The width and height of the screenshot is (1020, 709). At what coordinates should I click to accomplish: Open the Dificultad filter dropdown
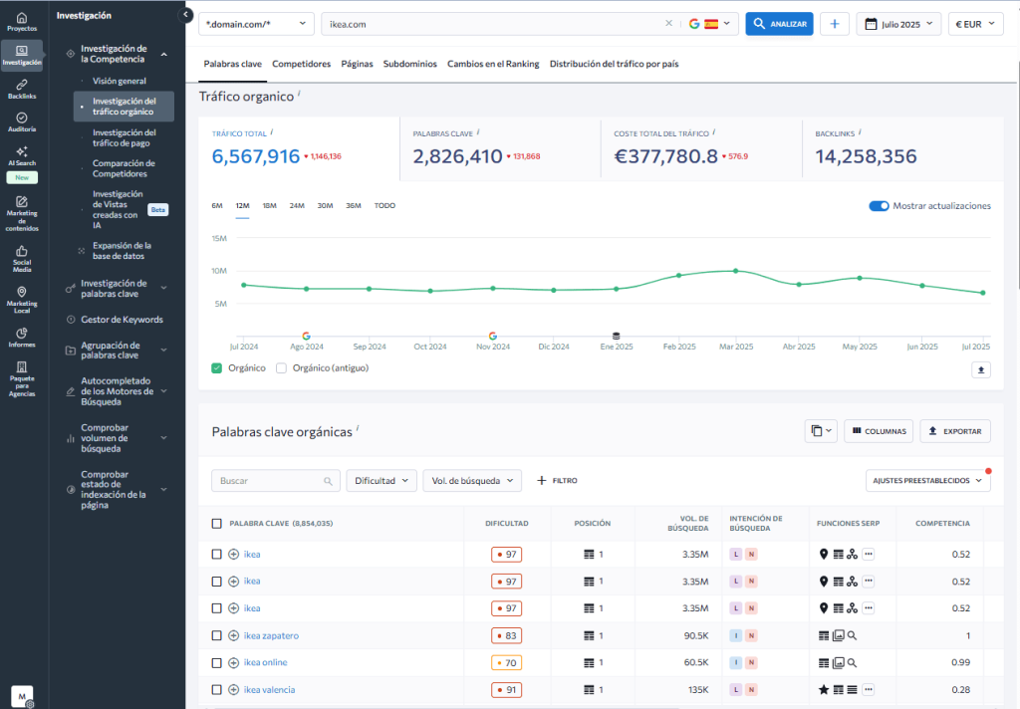point(382,481)
